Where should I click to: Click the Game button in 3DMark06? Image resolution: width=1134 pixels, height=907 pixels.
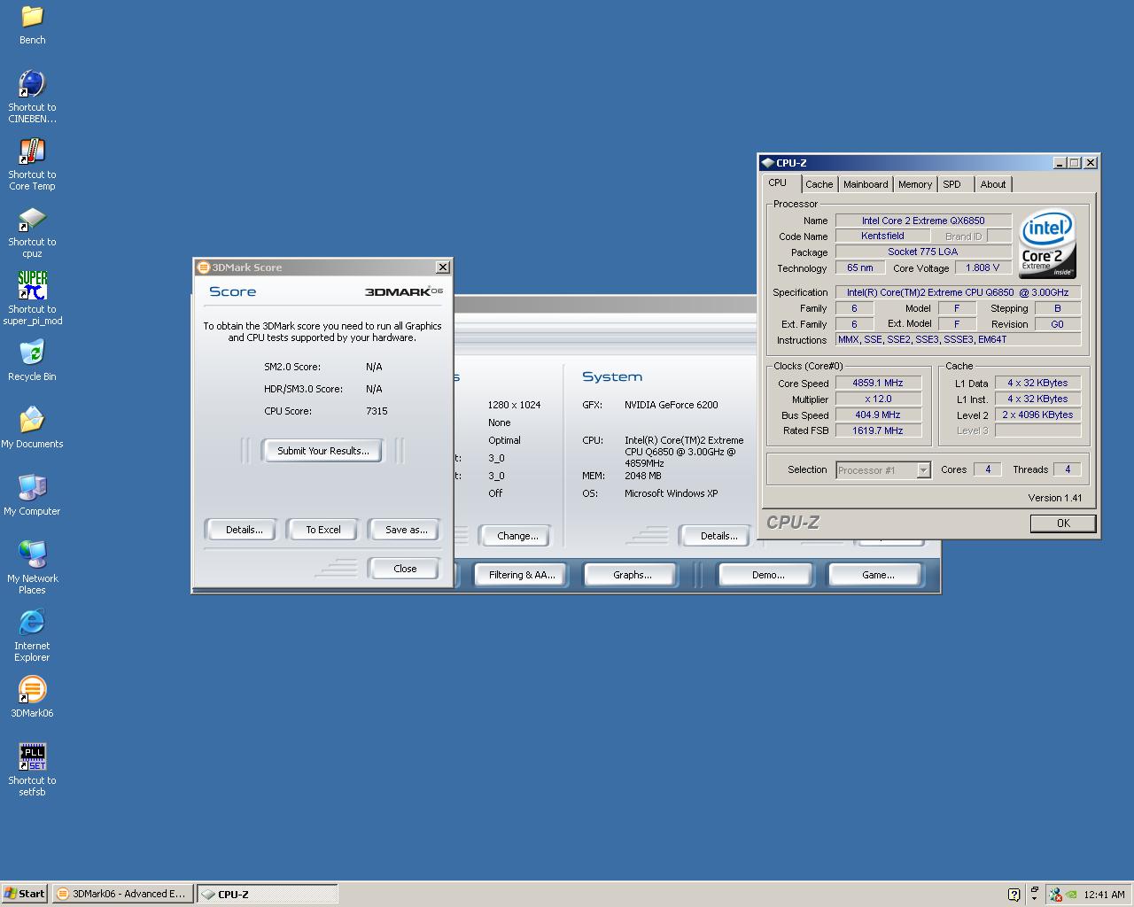(x=878, y=575)
